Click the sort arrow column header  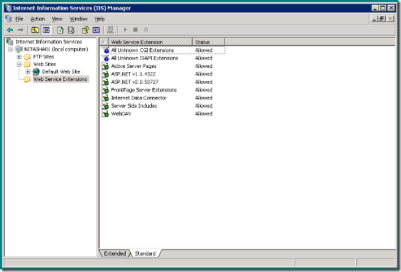tap(104, 42)
